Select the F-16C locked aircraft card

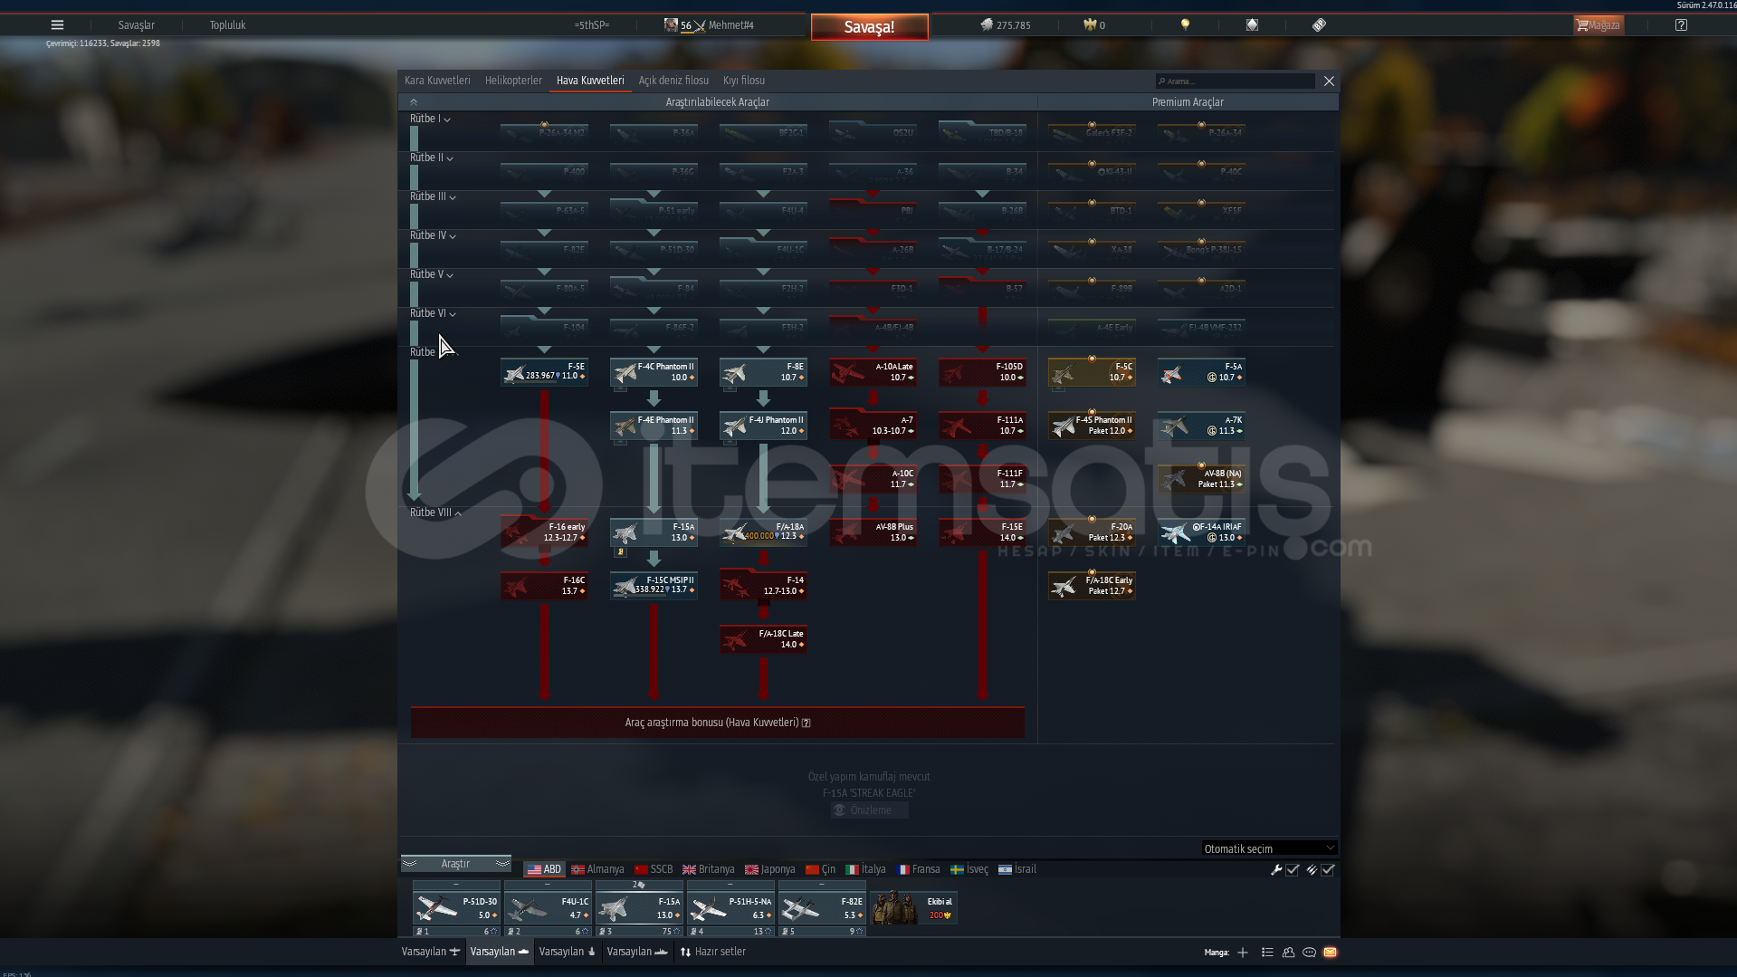pyautogui.click(x=544, y=586)
